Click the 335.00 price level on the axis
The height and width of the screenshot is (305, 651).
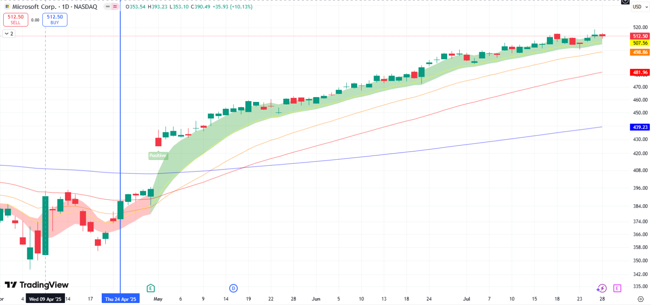point(640,286)
